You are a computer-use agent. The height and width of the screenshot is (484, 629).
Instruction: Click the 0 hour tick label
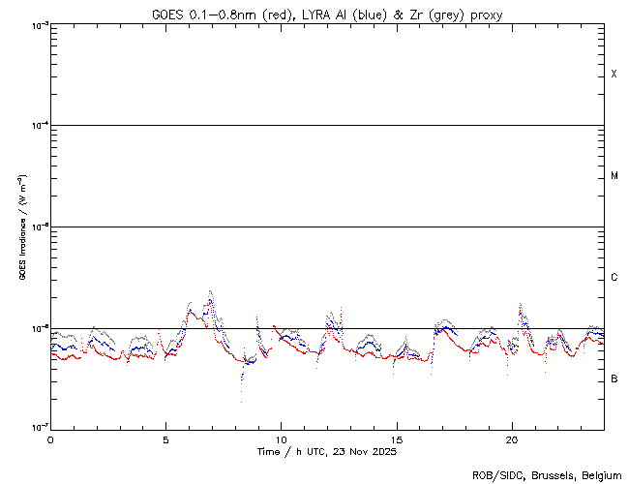coord(50,439)
